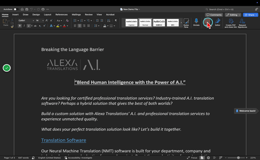Click the Copy icon below Cut

pos(12,23)
